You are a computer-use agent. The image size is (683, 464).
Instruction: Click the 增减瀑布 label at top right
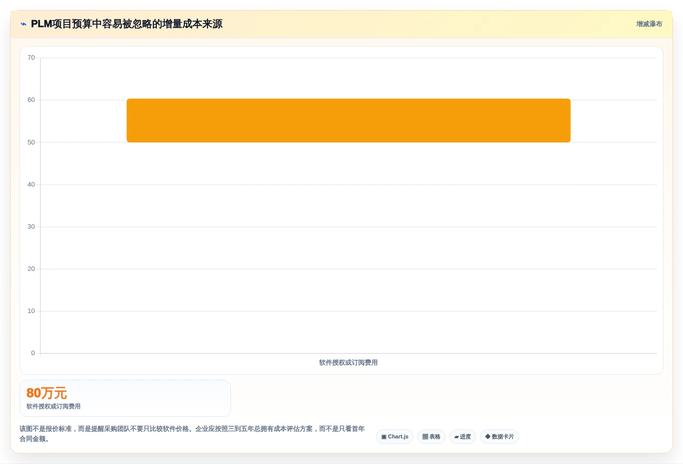tap(649, 24)
